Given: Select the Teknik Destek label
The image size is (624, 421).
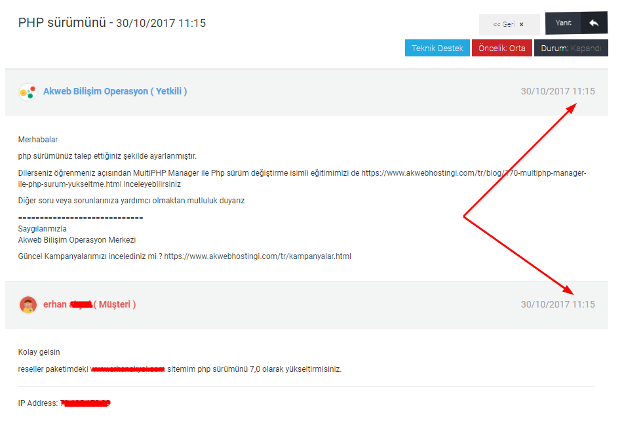Looking at the screenshot, I should click(437, 48).
